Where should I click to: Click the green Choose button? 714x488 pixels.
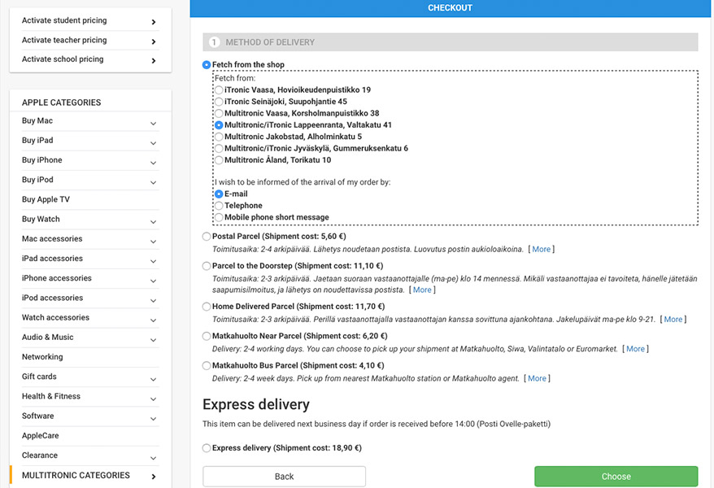616,477
